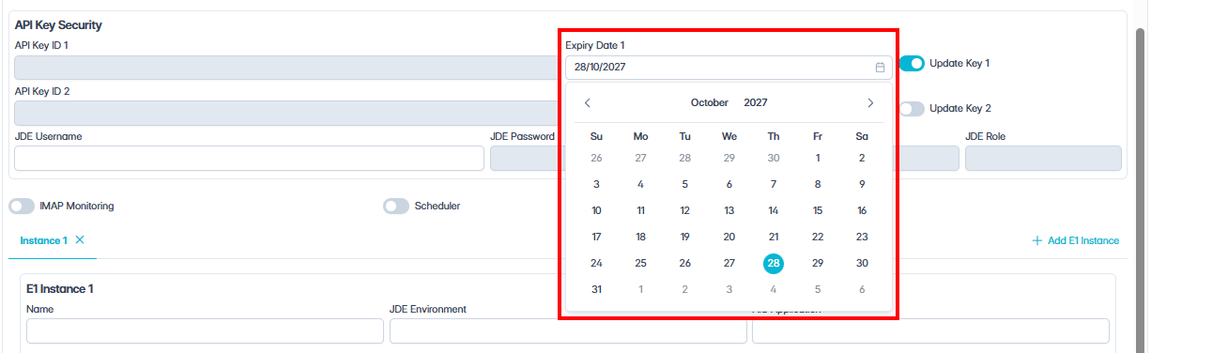Select October 7 in the calendar
Image resolution: width=1212 pixels, height=353 pixels.
tap(774, 184)
